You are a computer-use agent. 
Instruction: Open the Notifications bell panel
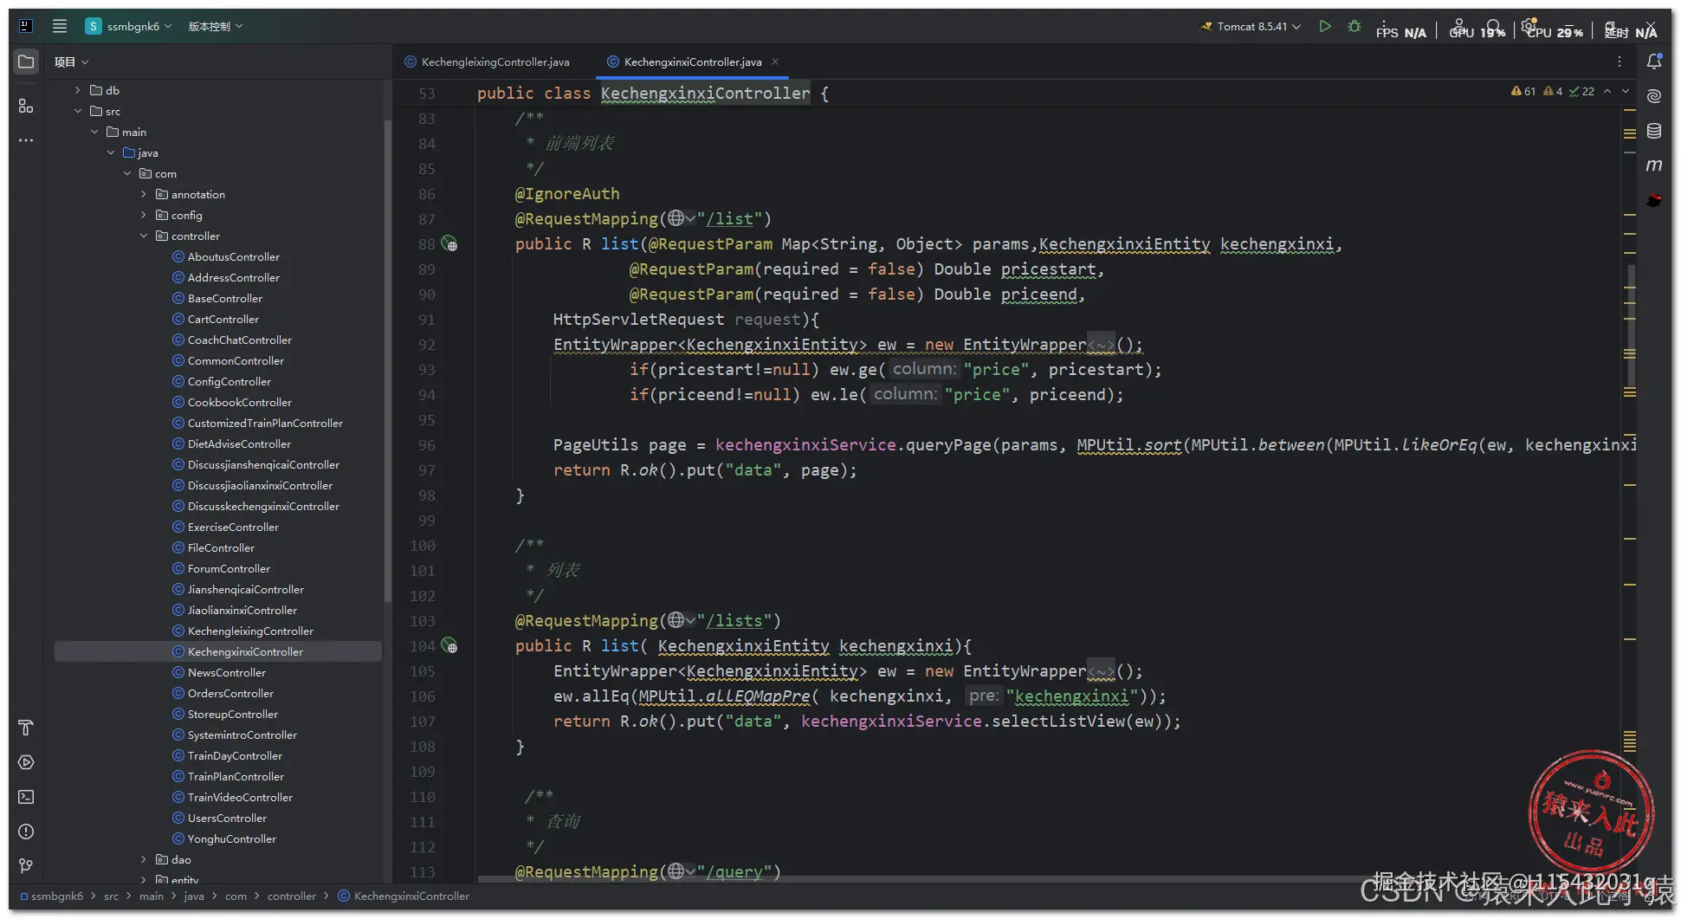(x=1654, y=61)
